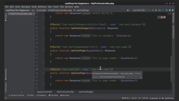Image resolution: width=179 pixels, height=101 pixels.
Task: Open the Window menu
Action: (x=69, y=7)
